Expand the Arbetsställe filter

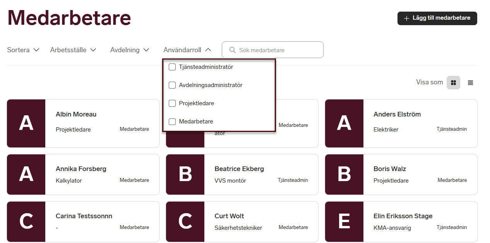coord(73,50)
